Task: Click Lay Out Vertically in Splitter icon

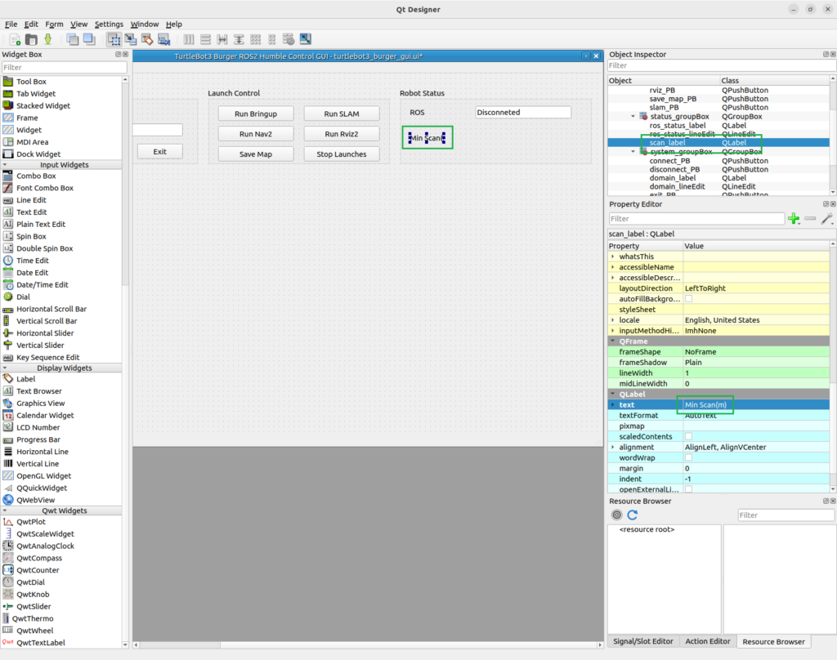Action: (x=239, y=39)
